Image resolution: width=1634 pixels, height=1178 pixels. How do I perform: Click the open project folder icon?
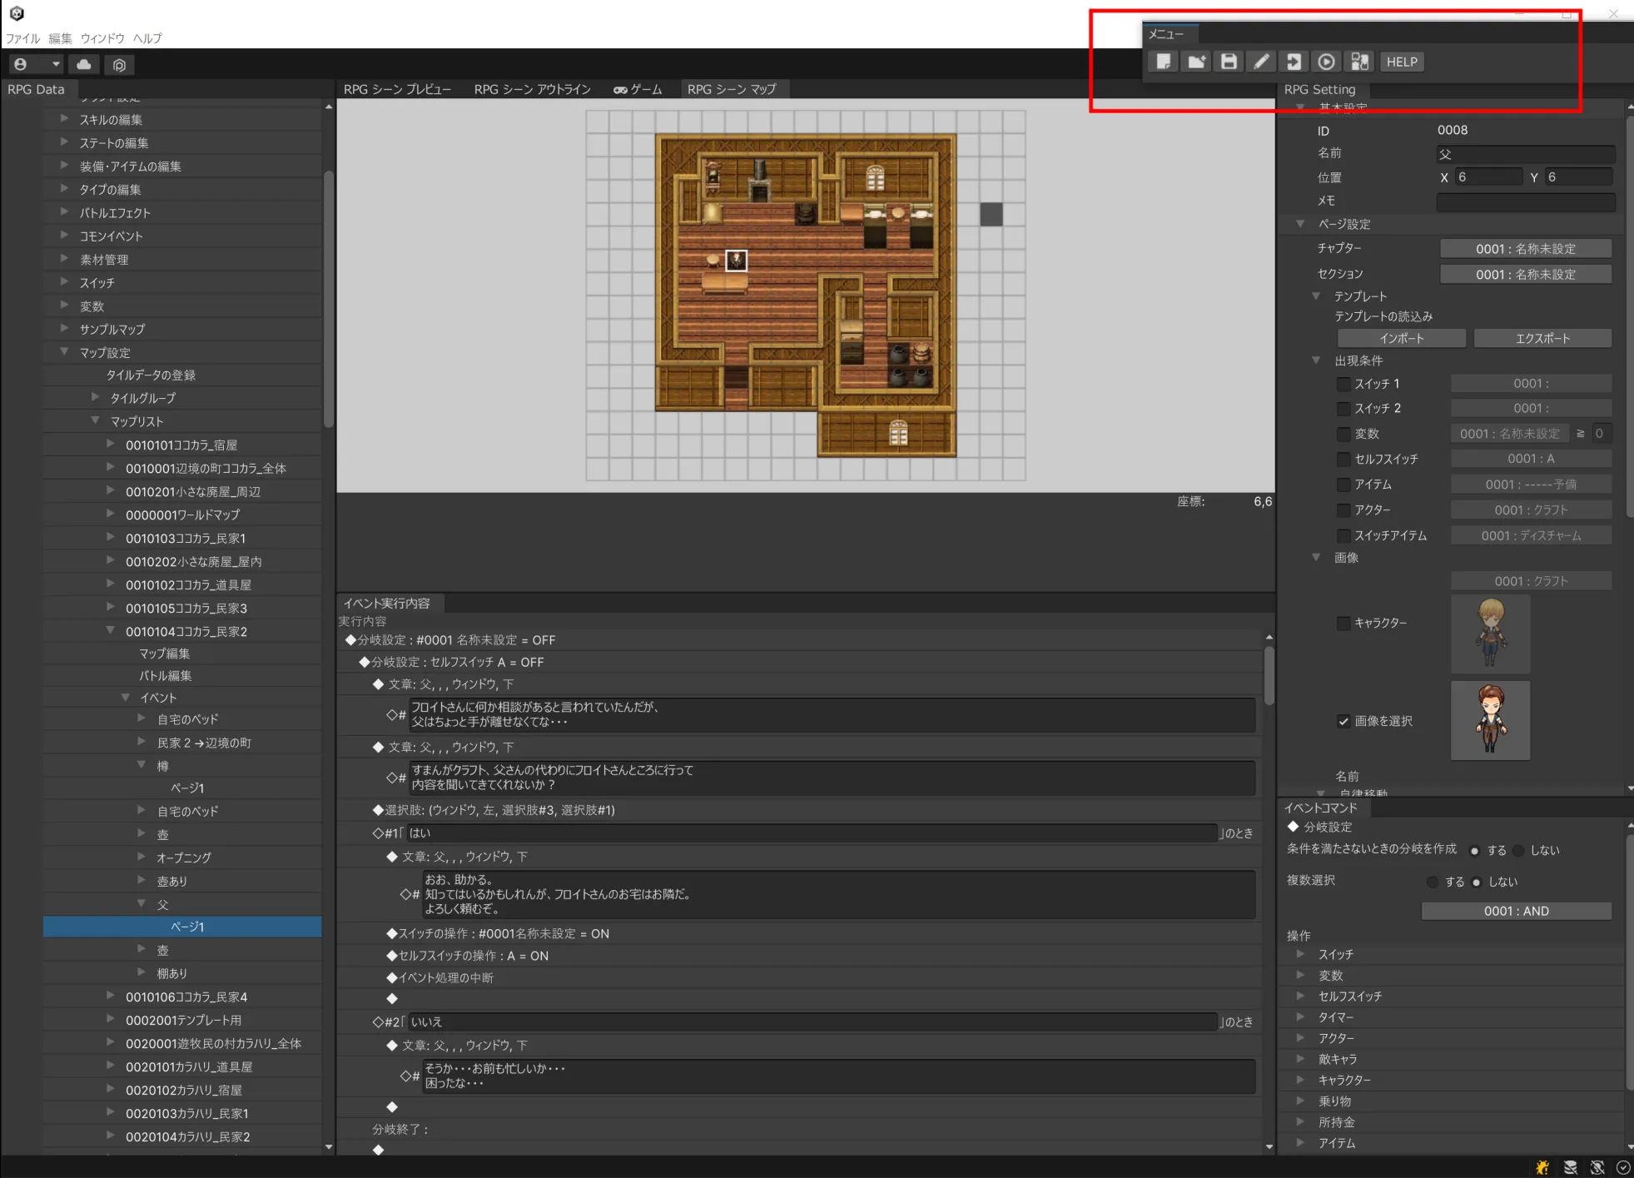tap(1196, 62)
